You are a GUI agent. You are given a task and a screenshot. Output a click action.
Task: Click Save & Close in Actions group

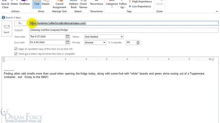point(5,4)
